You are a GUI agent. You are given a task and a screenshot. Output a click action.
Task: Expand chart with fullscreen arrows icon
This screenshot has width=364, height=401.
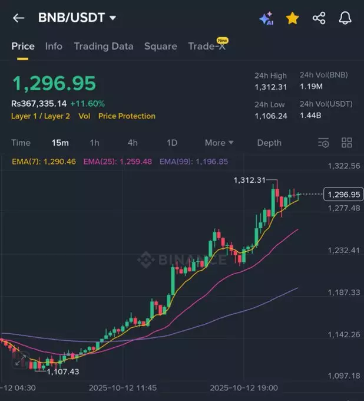(19, 360)
